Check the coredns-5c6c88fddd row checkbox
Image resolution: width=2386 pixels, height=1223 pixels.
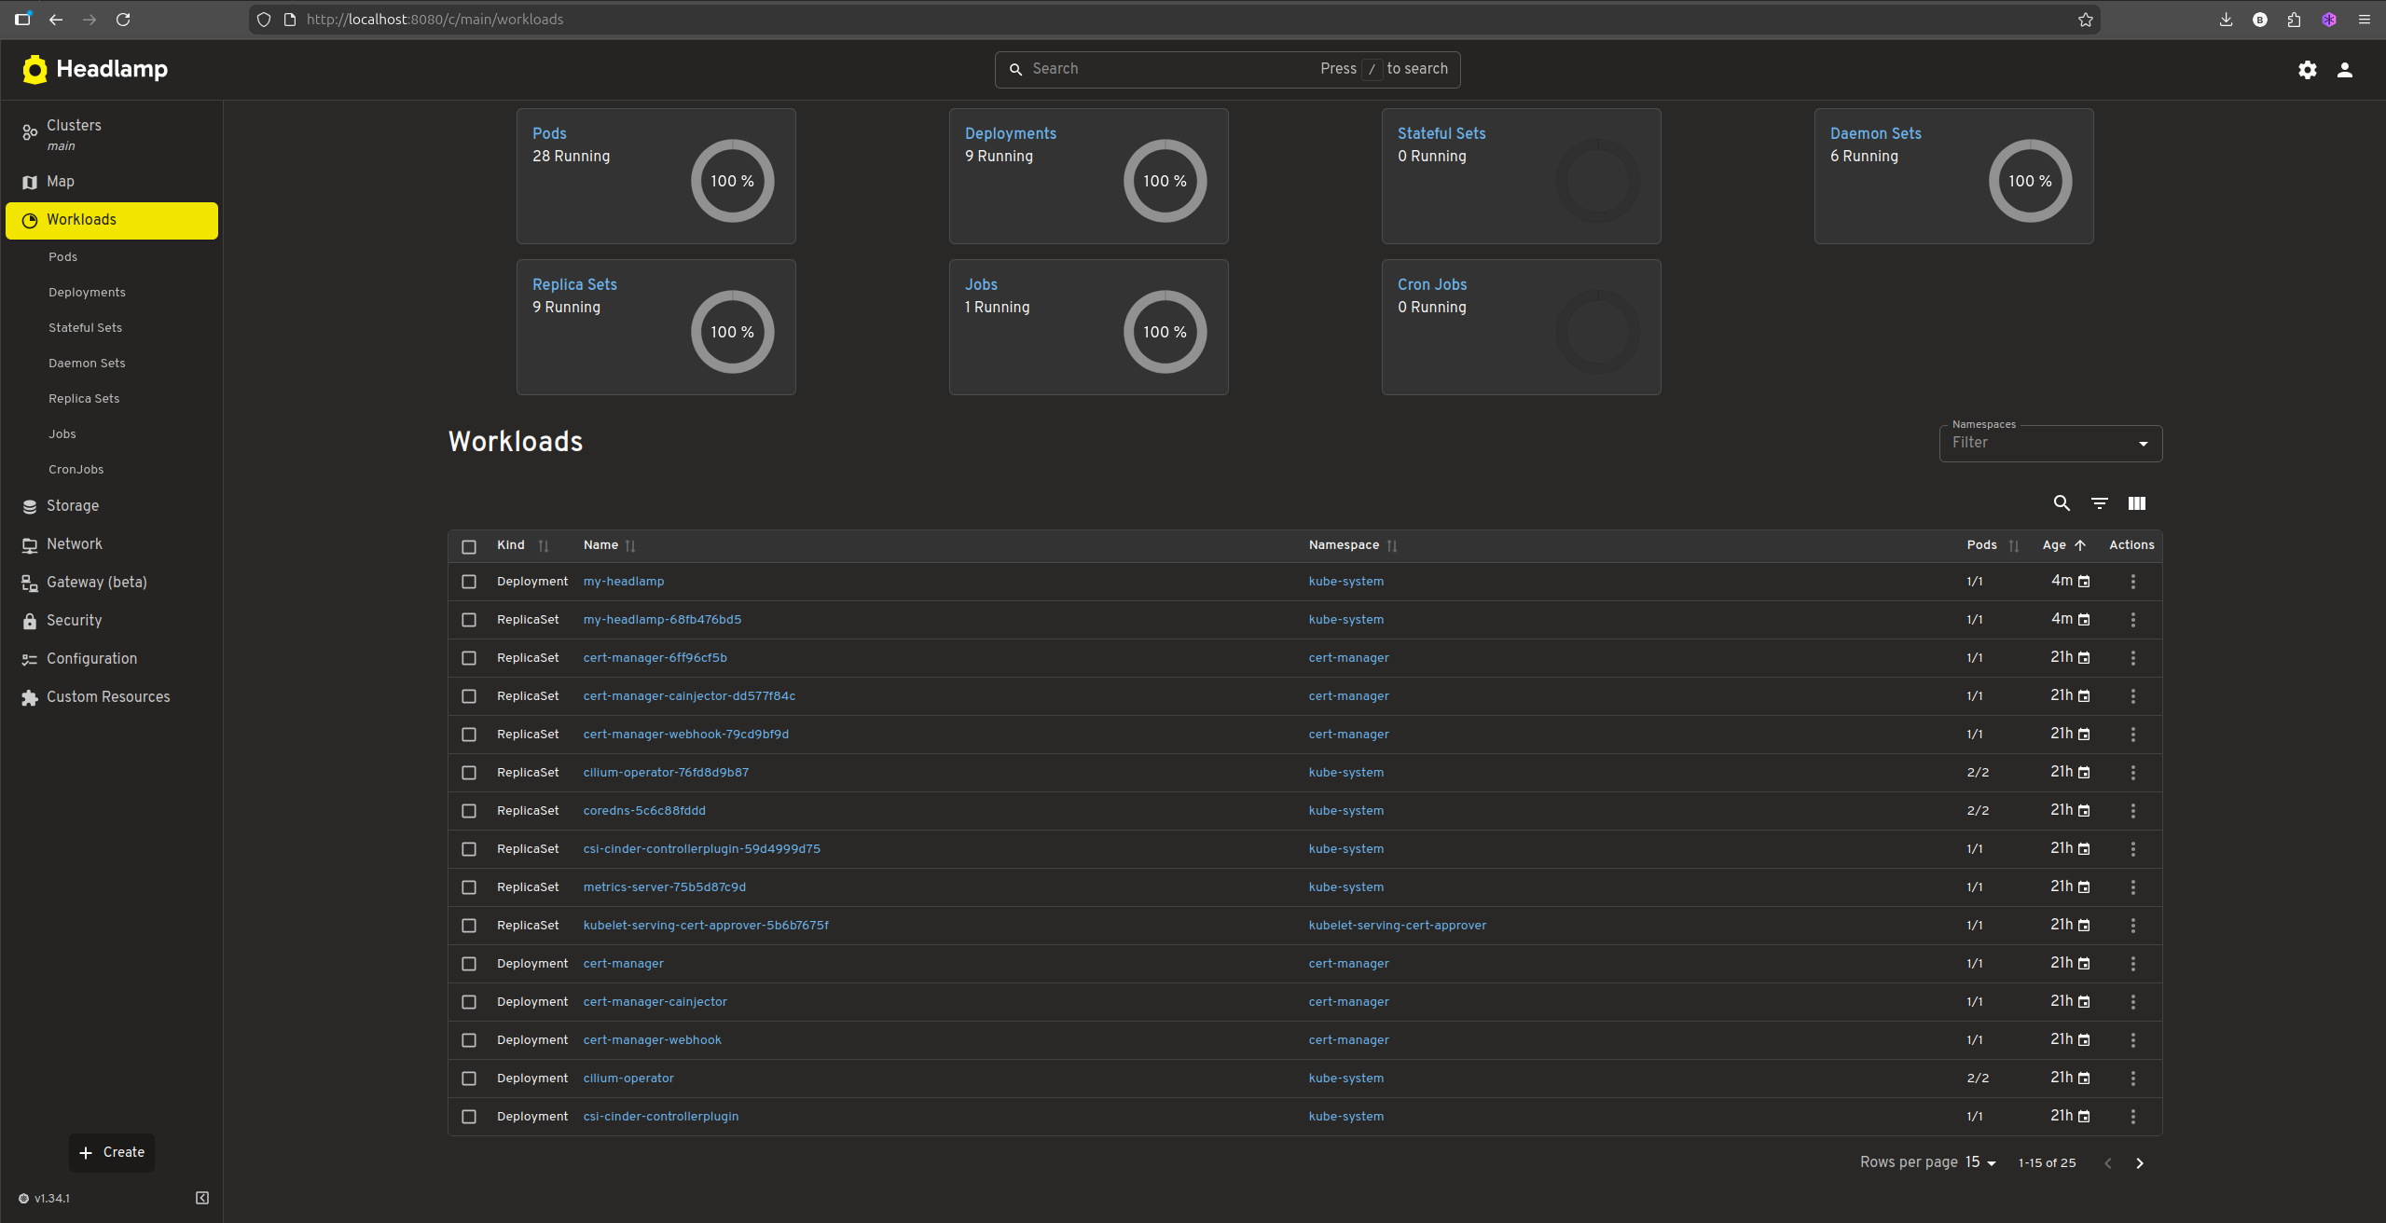469,811
